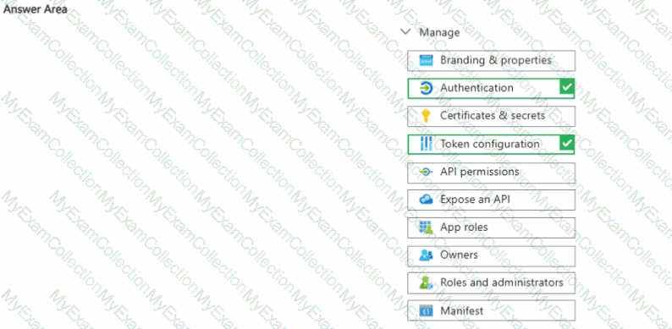Click the App roles grid icon
This screenshot has width=672, height=329.
[x=426, y=228]
